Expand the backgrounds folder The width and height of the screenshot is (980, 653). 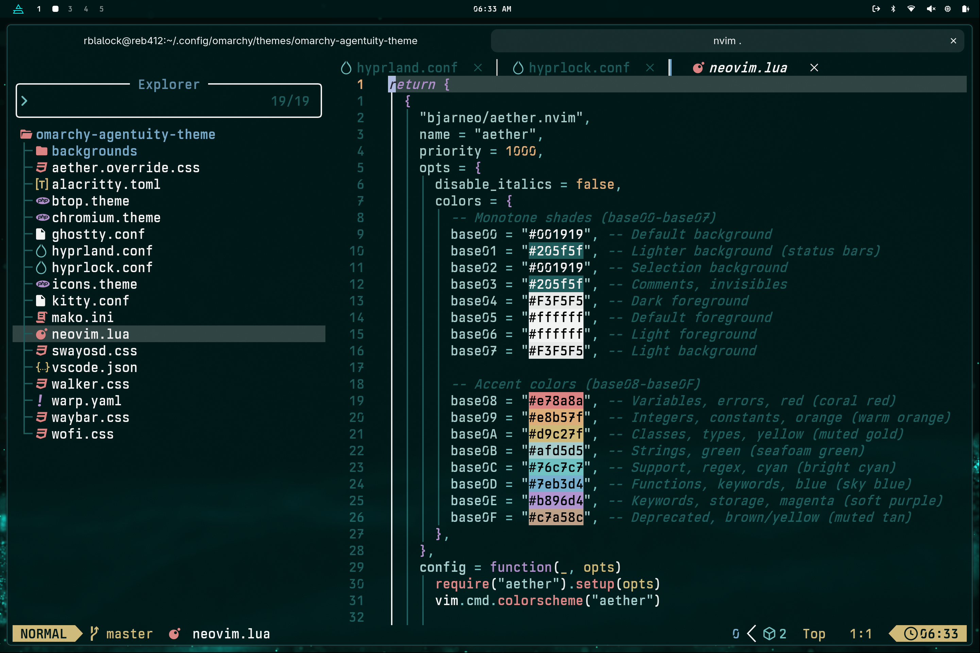[94, 151]
